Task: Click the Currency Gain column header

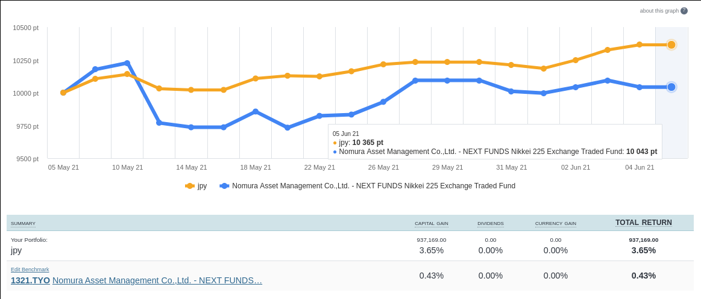Action: 555,223
